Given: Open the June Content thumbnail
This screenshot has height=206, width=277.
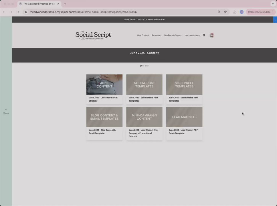Looking at the screenshot, I should 104,84.
